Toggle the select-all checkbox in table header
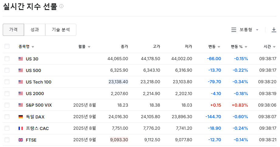The width and height of the screenshot is (280, 147). [7, 46]
